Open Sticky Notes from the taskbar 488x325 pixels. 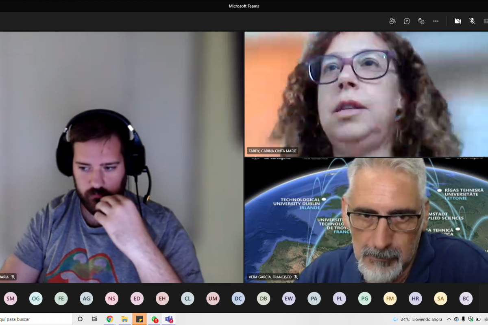pyautogui.click(x=139, y=319)
